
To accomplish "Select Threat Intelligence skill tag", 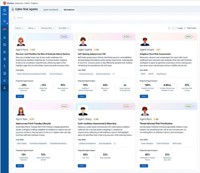I will (x=147, y=144).
